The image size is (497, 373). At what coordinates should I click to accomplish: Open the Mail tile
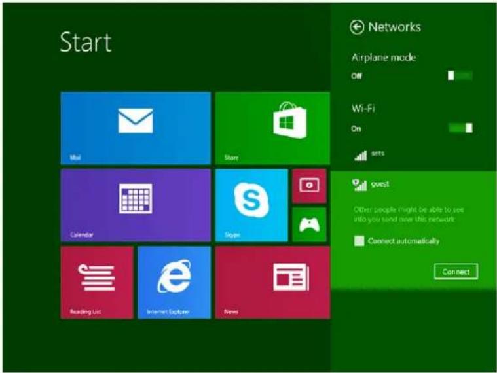tap(136, 128)
